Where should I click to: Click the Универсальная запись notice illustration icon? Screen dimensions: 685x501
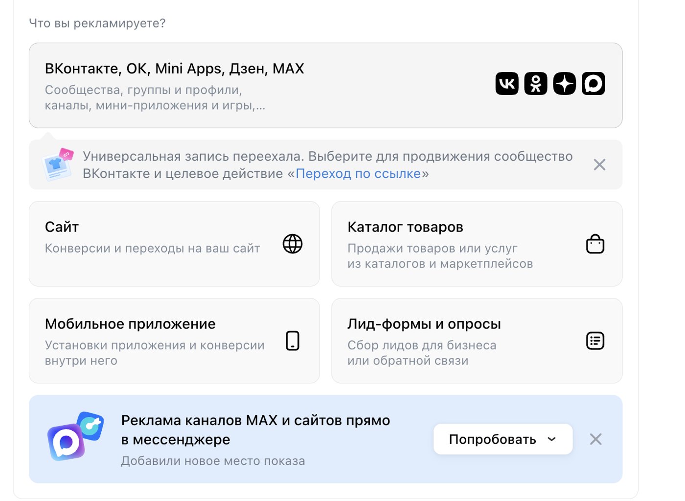click(58, 164)
